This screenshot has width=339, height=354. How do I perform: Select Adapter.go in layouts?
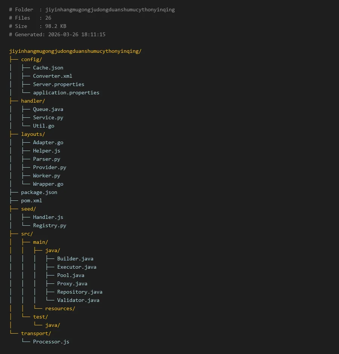(x=48, y=143)
